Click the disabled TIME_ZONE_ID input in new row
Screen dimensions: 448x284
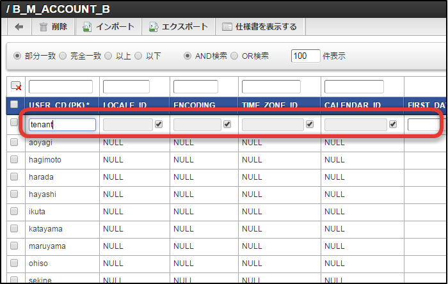pyautogui.click(x=273, y=125)
